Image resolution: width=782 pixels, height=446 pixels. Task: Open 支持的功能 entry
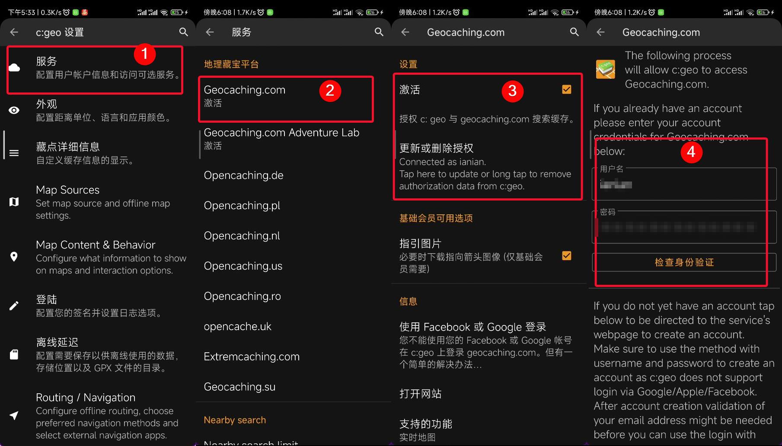pyautogui.click(x=488, y=430)
